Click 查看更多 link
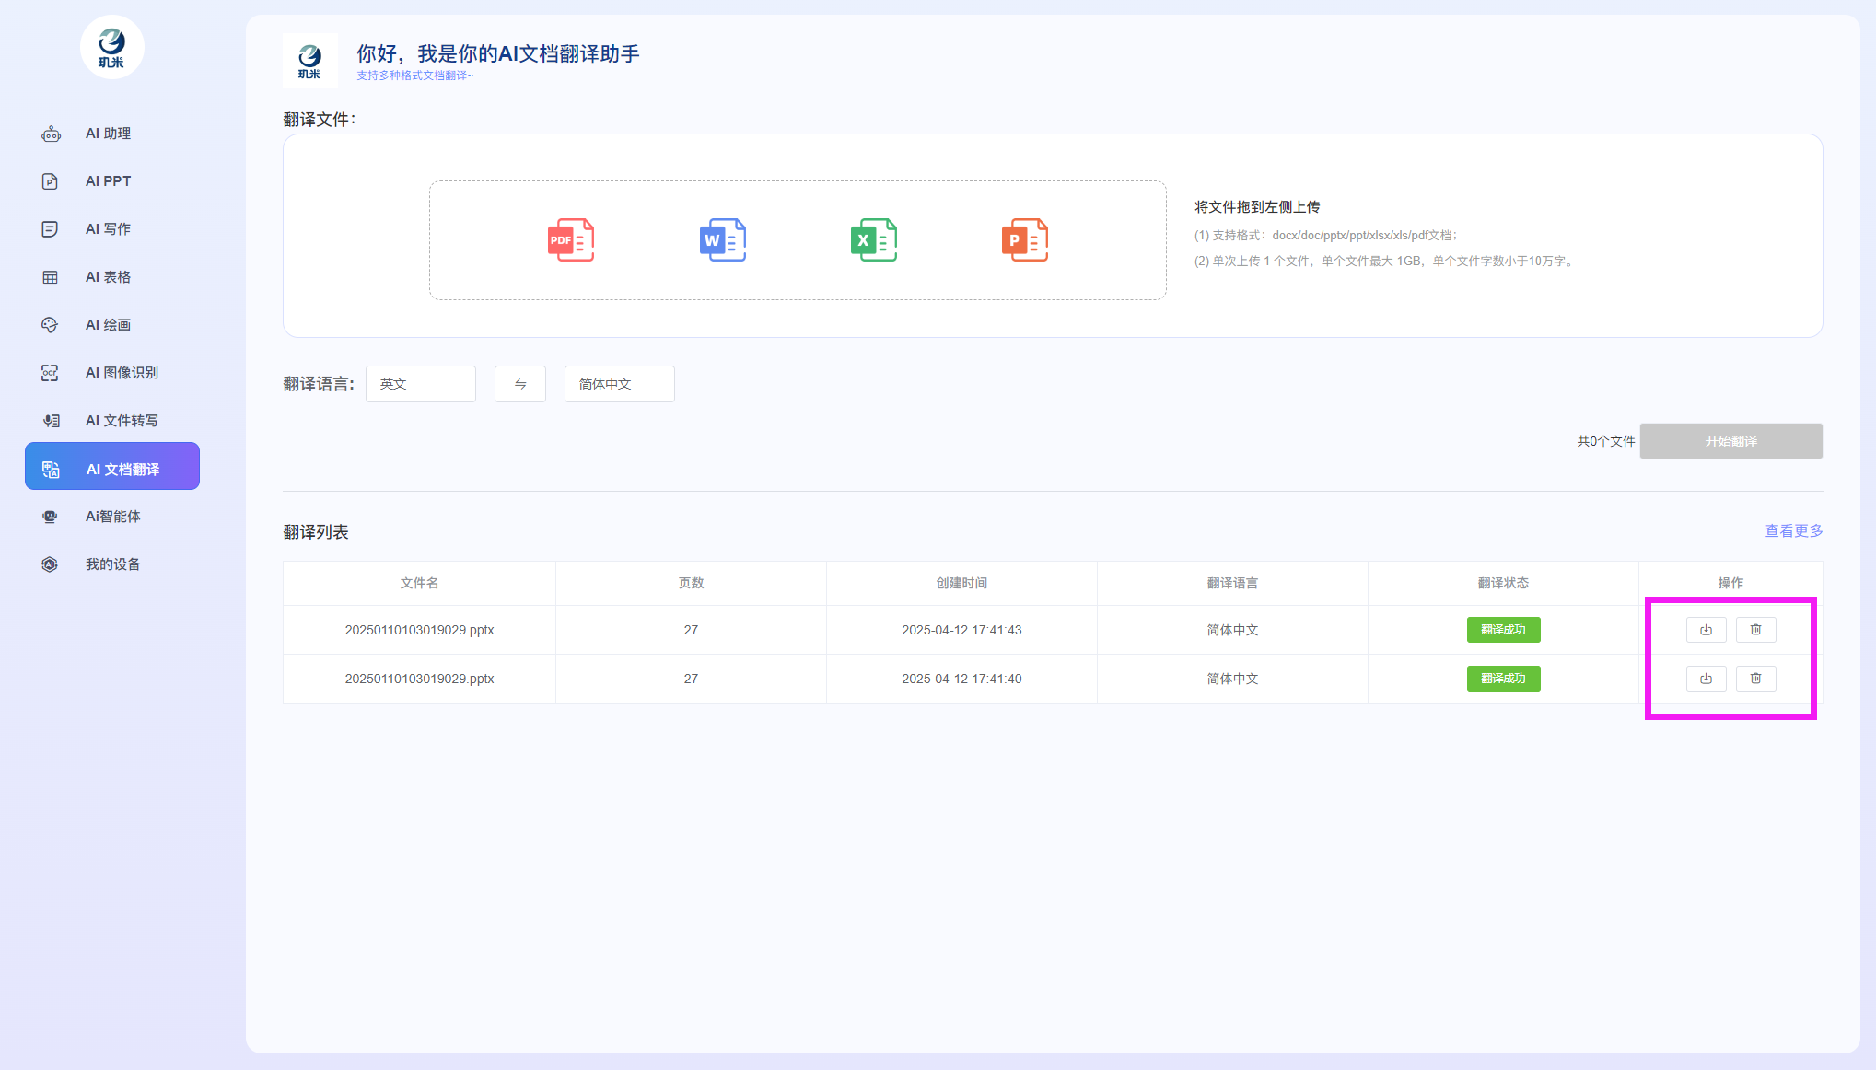The width and height of the screenshot is (1876, 1070). (x=1793, y=531)
